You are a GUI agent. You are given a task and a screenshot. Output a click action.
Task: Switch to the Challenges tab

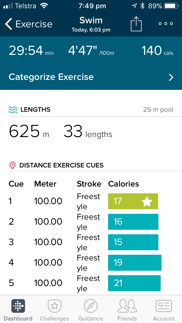pyautogui.click(x=54, y=310)
